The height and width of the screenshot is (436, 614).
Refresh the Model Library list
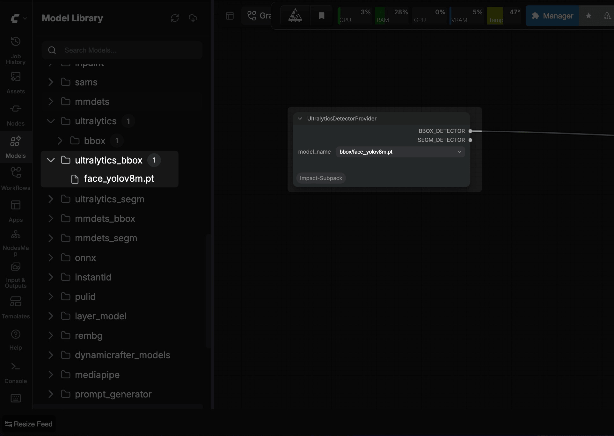click(x=175, y=18)
